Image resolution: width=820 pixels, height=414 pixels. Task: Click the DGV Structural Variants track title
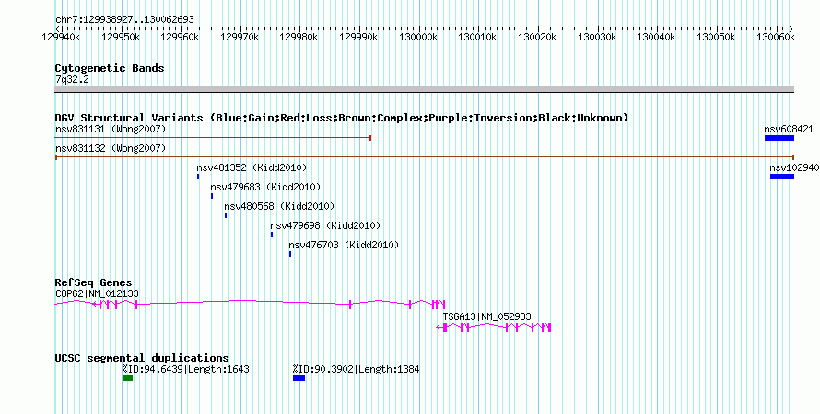(x=342, y=118)
